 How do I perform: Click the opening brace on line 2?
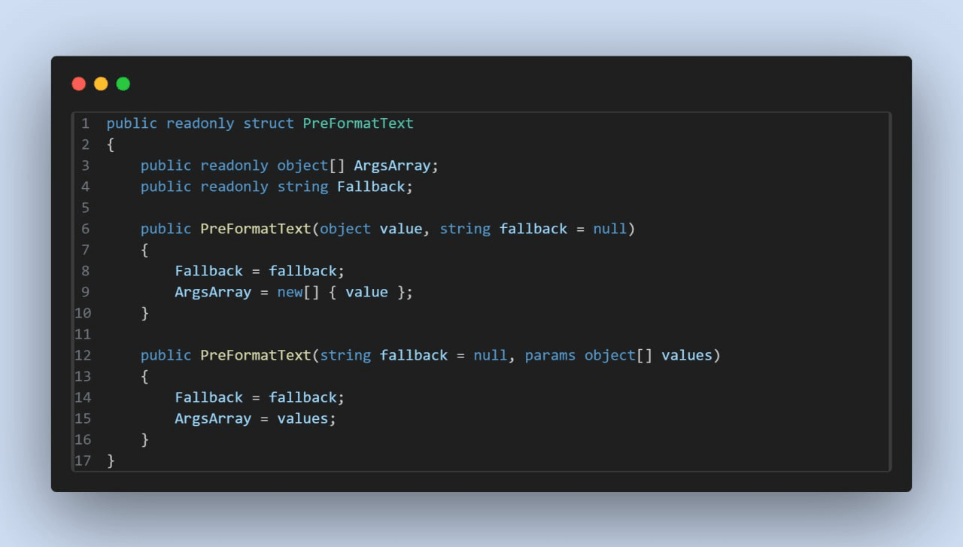111,144
